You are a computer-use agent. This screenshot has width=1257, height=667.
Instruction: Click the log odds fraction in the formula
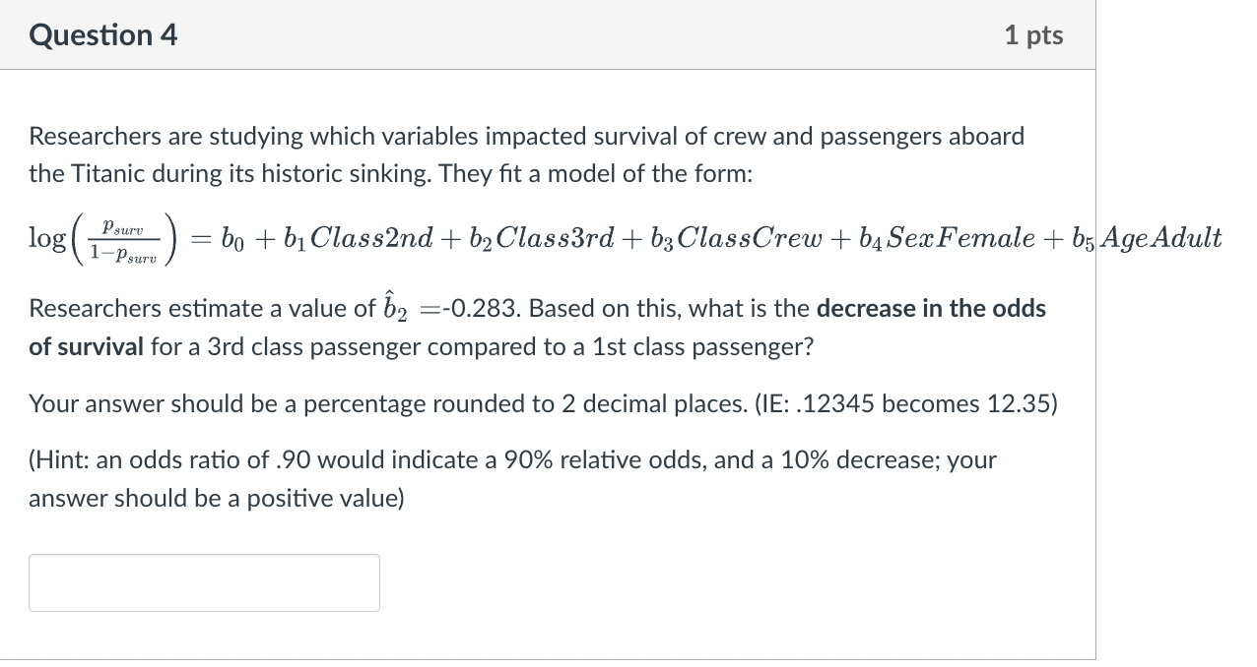coord(123,239)
